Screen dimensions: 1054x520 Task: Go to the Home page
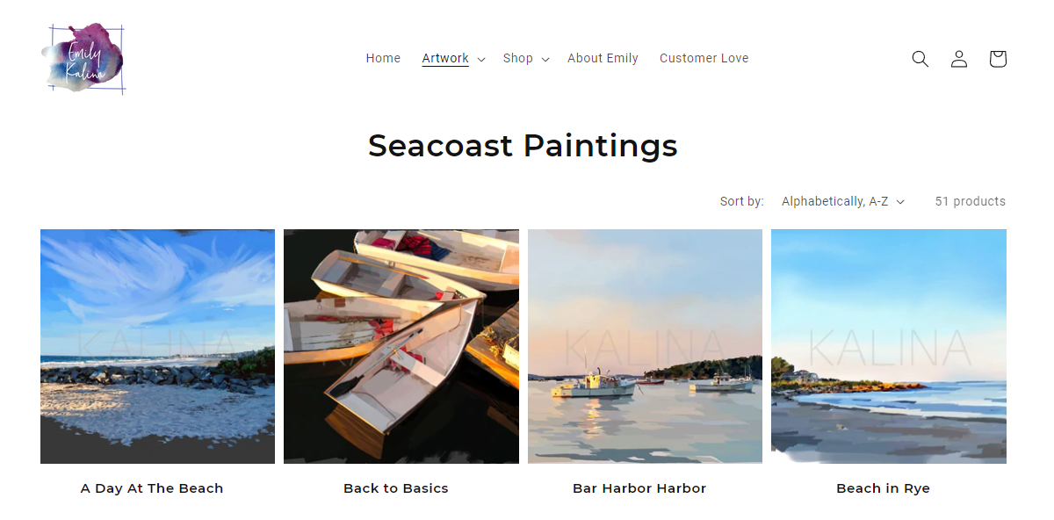coord(383,59)
